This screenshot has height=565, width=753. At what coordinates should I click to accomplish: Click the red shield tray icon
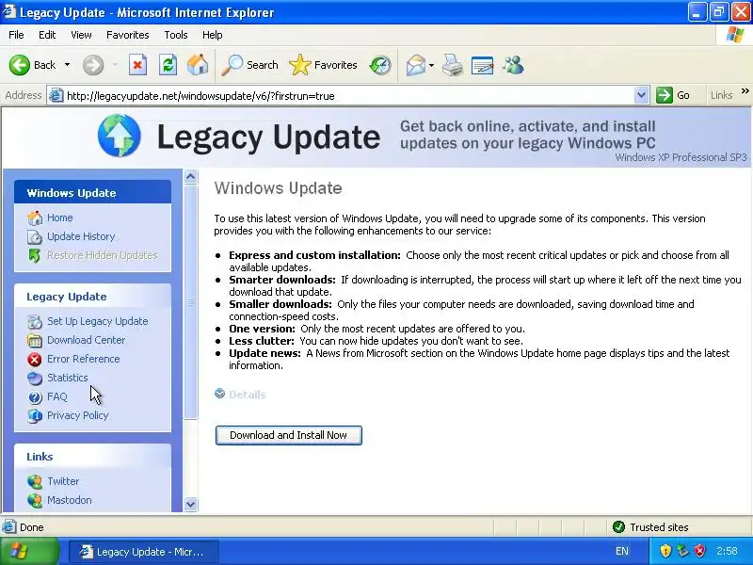pyautogui.click(x=699, y=551)
